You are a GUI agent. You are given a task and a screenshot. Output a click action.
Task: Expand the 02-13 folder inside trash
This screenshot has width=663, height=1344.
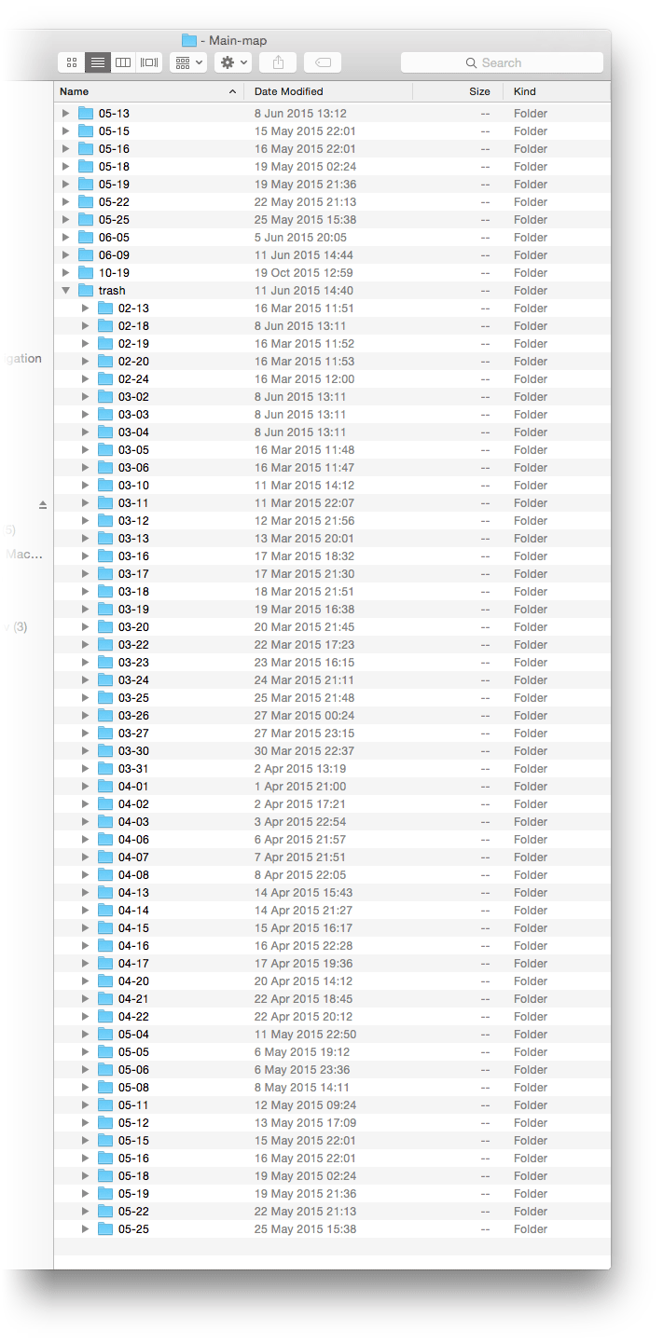pos(85,309)
